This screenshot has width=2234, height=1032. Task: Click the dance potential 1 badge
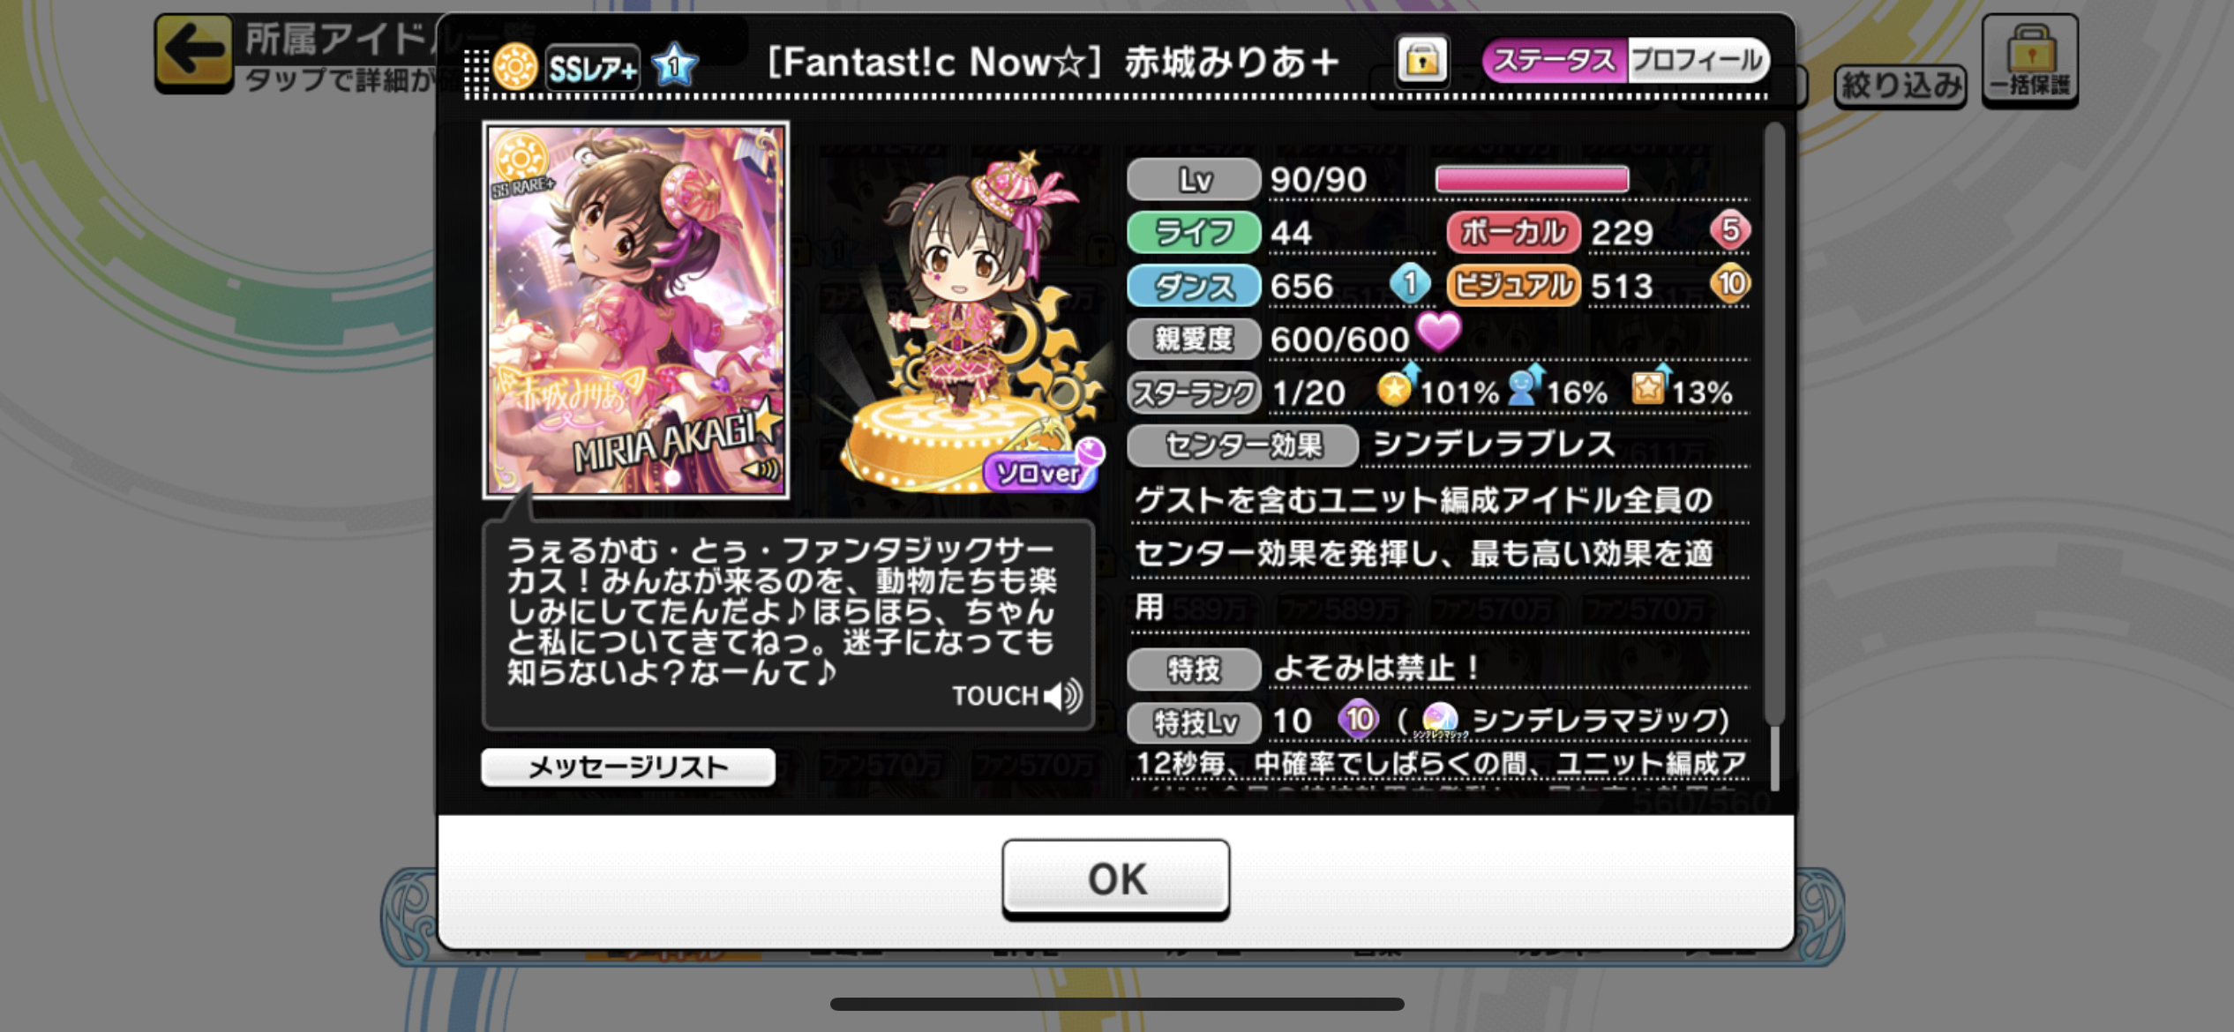[x=1410, y=284]
